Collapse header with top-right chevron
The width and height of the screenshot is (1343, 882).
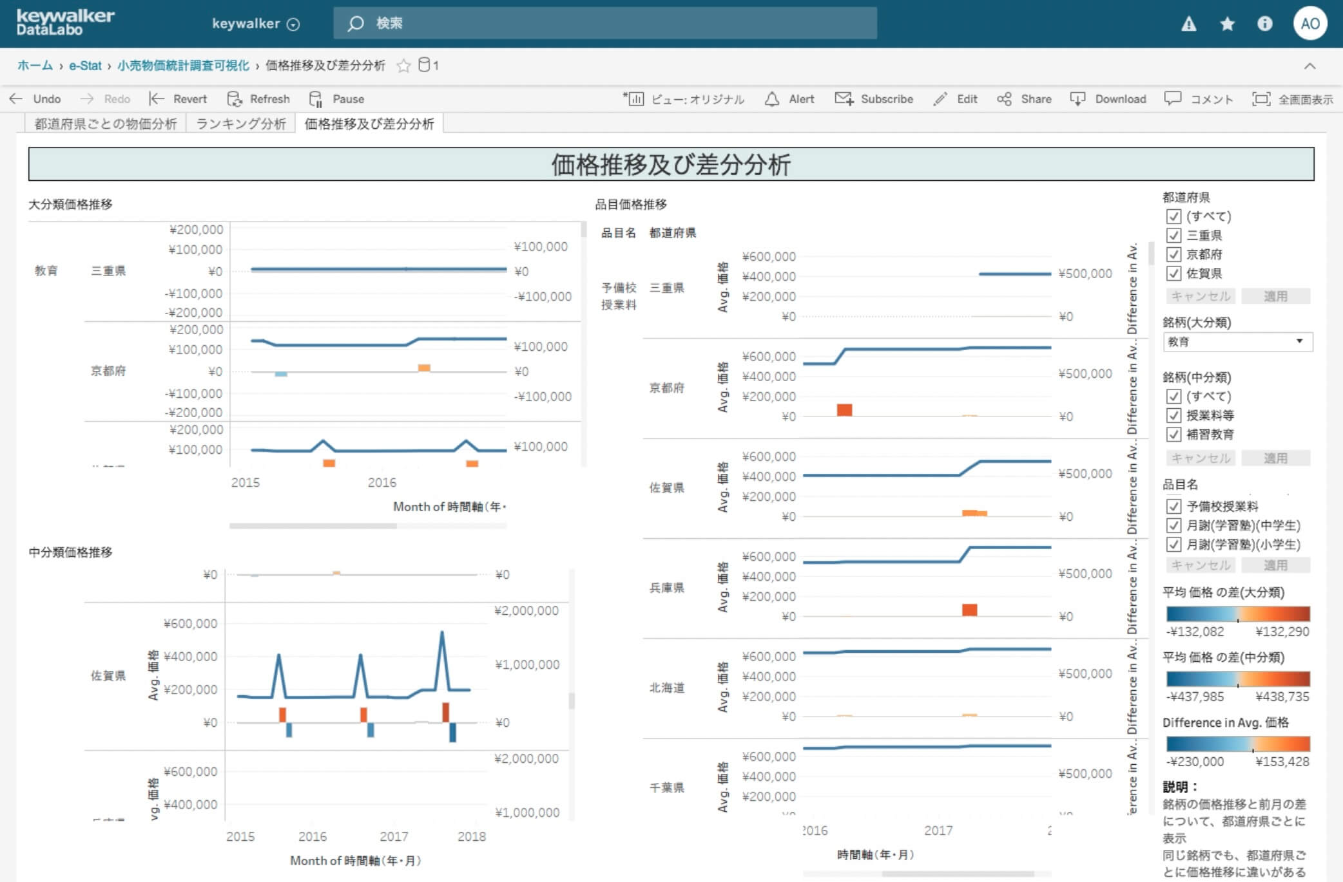click(x=1309, y=66)
